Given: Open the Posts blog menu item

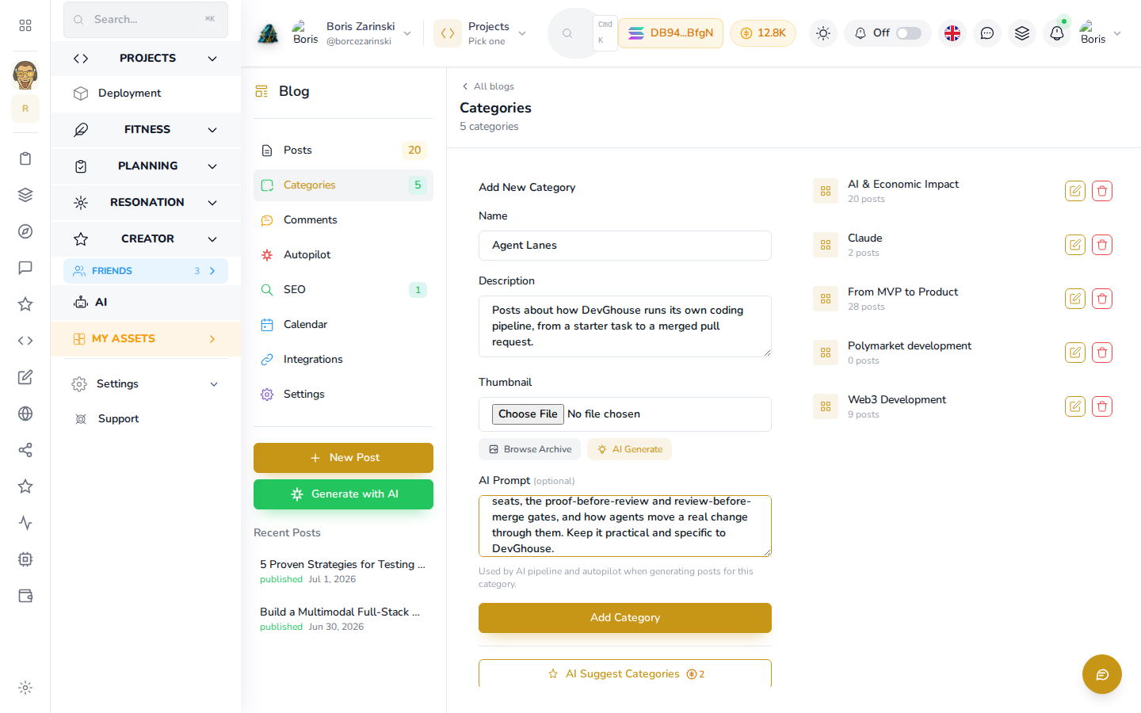Looking at the screenshot, I should (x=343, y=151).
